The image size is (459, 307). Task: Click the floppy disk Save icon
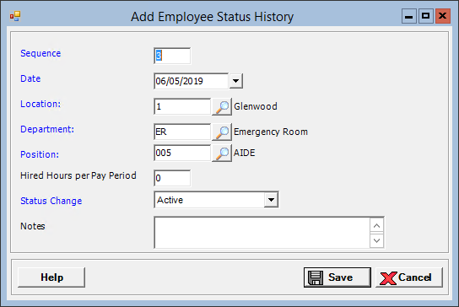coord(316,277)
